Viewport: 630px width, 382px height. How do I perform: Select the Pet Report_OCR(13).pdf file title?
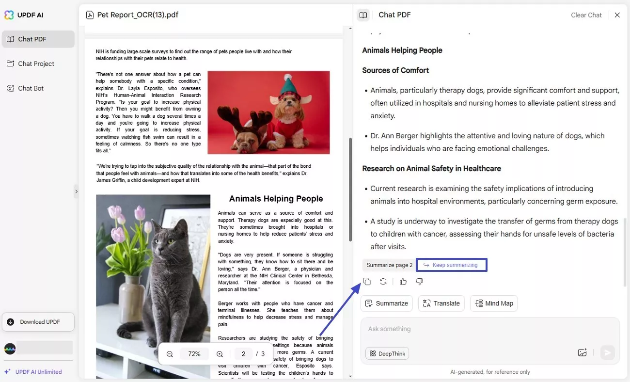(x=138, y=15)
